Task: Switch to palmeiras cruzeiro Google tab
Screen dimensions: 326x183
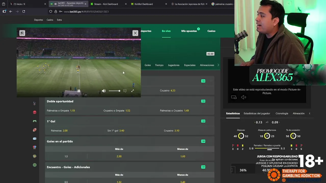Action: tap(223, 4)
